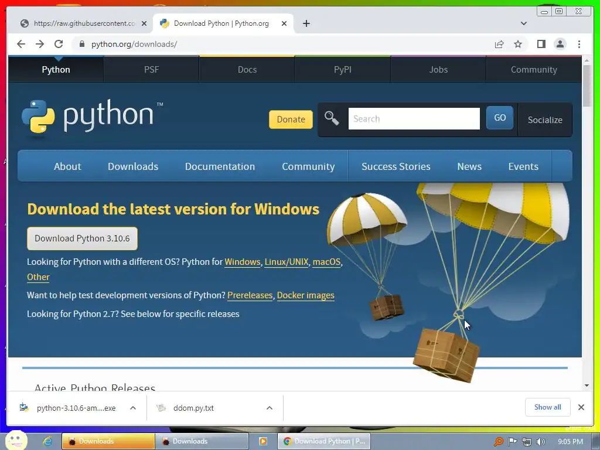Open the network tray icon
Screen dimensions: 600x450
coord(527,442)
